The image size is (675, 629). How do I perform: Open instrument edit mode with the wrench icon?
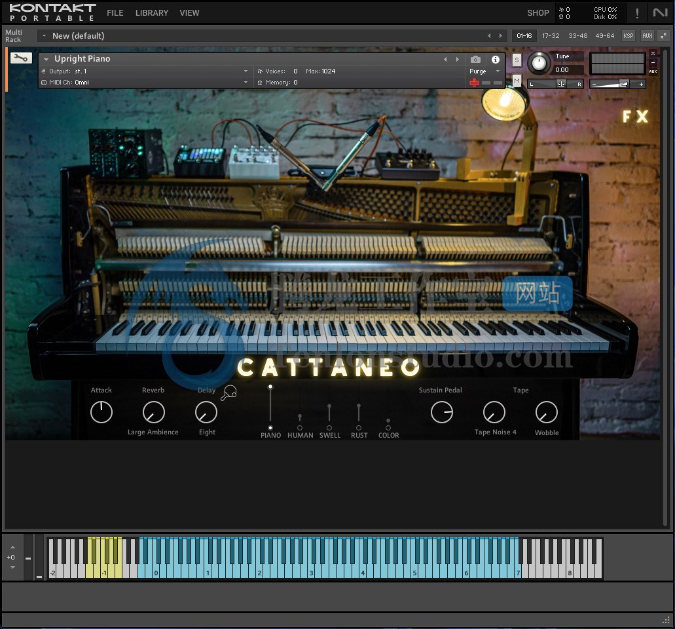[x=21, y=58]
